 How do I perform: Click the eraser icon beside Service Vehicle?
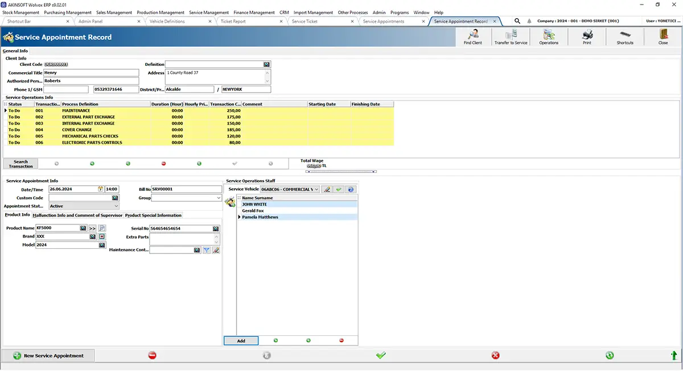(x=327, y=189)
